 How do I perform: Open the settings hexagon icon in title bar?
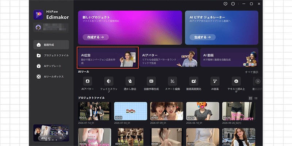[x=233, y=4]
